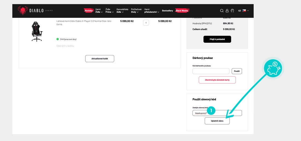This screenshot has height=141, width=301.
Task: Click the Diablo Chairs skull logo
Action: (23, 10)
